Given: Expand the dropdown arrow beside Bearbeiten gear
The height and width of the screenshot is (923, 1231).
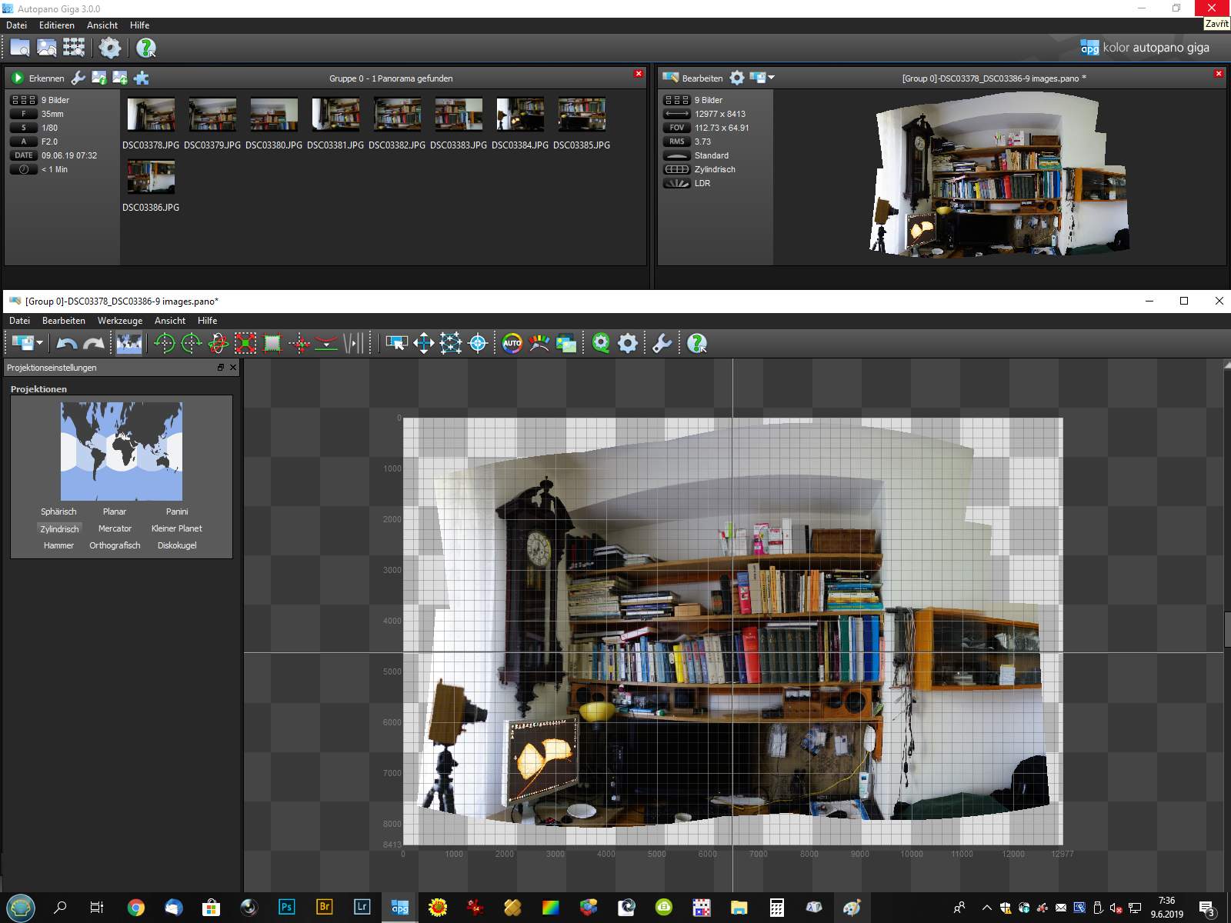Looking at the screenshot, I should 772,78.
